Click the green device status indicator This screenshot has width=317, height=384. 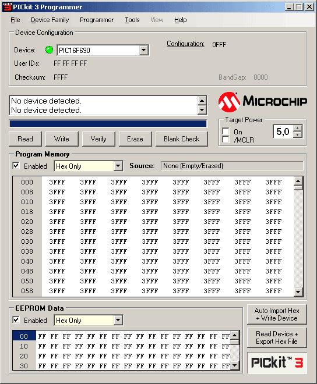click(x=49, y=50)
